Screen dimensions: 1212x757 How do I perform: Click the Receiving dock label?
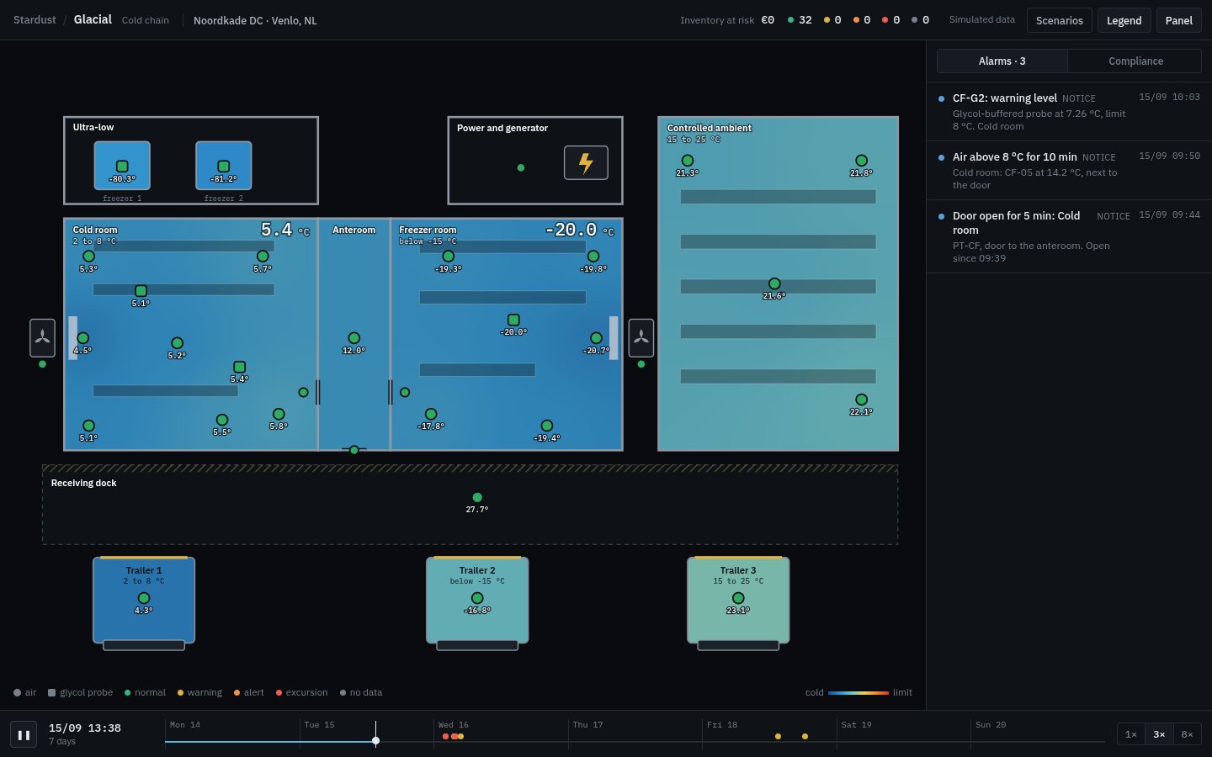pyautogui.click(x=83, y=483)
